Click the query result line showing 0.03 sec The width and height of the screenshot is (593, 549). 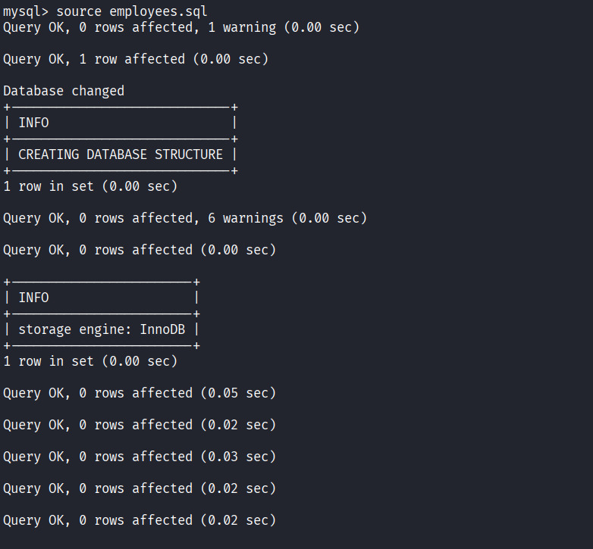(140, 457)
